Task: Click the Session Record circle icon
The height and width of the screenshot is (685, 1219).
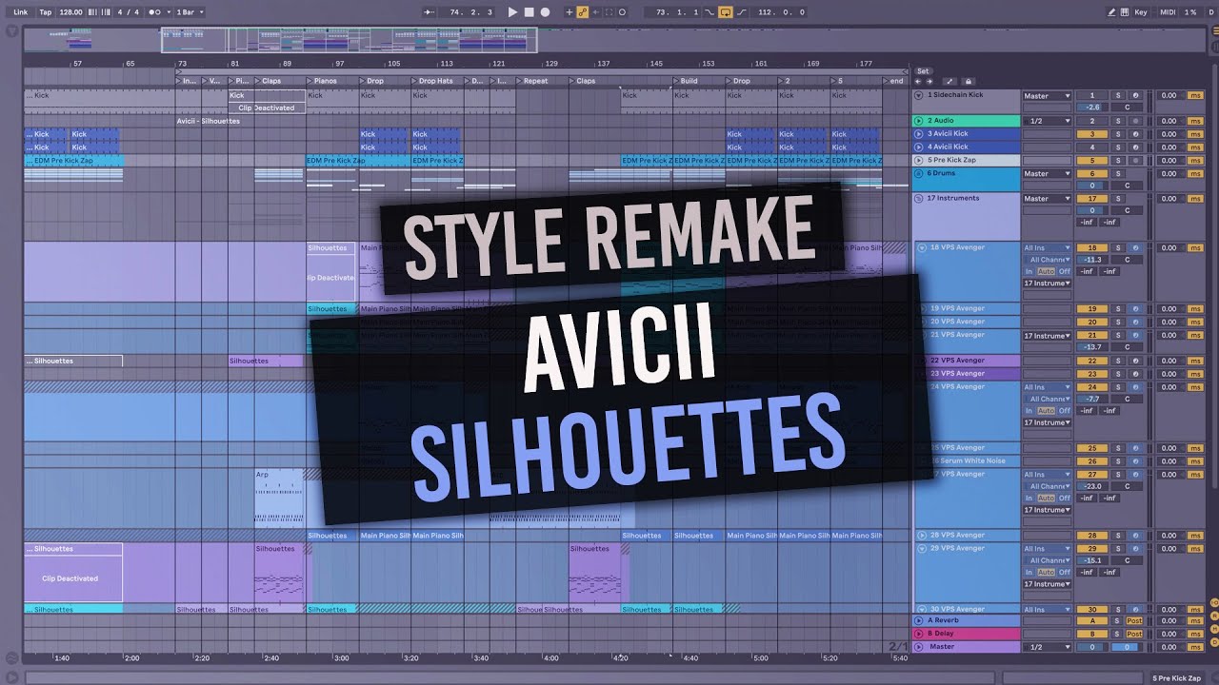Action: point(622,12)
